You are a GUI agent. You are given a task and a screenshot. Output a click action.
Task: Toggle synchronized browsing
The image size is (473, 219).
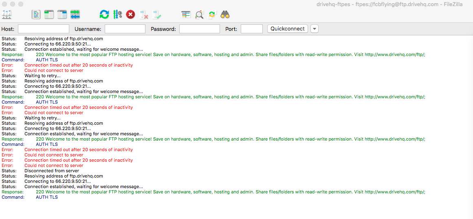(212, 14)
